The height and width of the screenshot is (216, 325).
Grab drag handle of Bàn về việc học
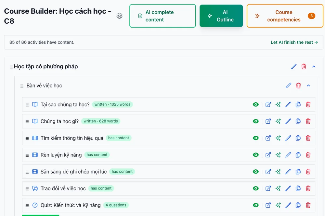pyautogui.click(x=22, y=86)
